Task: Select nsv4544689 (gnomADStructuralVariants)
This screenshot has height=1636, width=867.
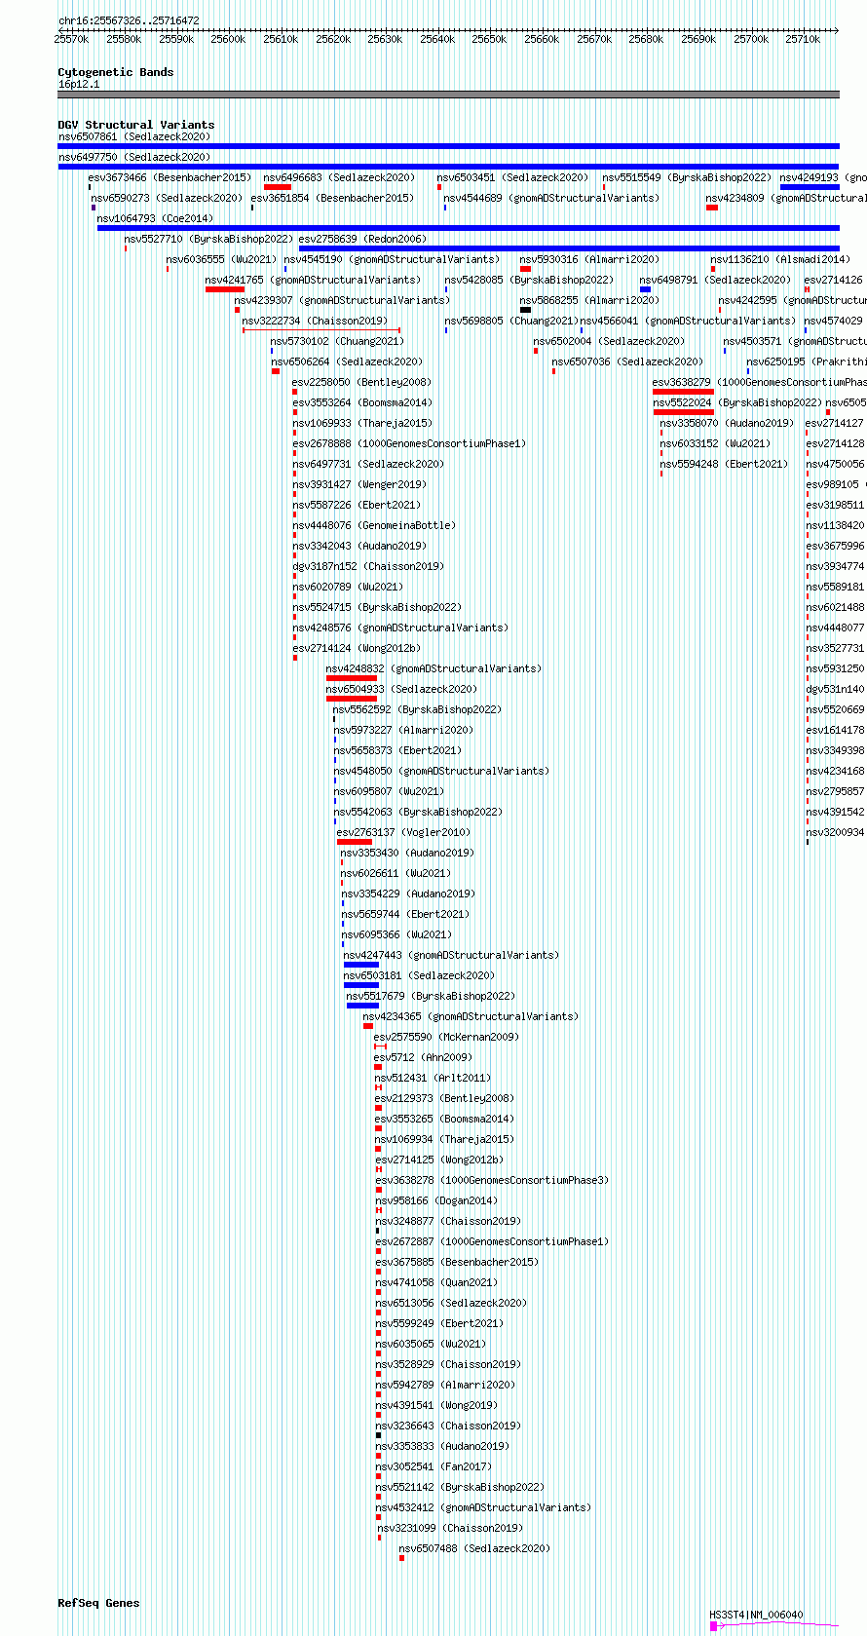Action: pos(551,198)
